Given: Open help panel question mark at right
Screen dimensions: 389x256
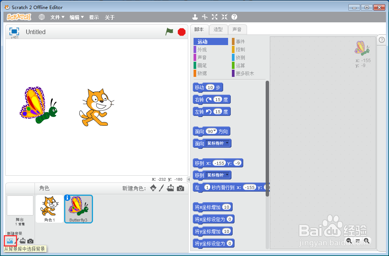Looking at the screenshot, I should (x=382, y=40).
